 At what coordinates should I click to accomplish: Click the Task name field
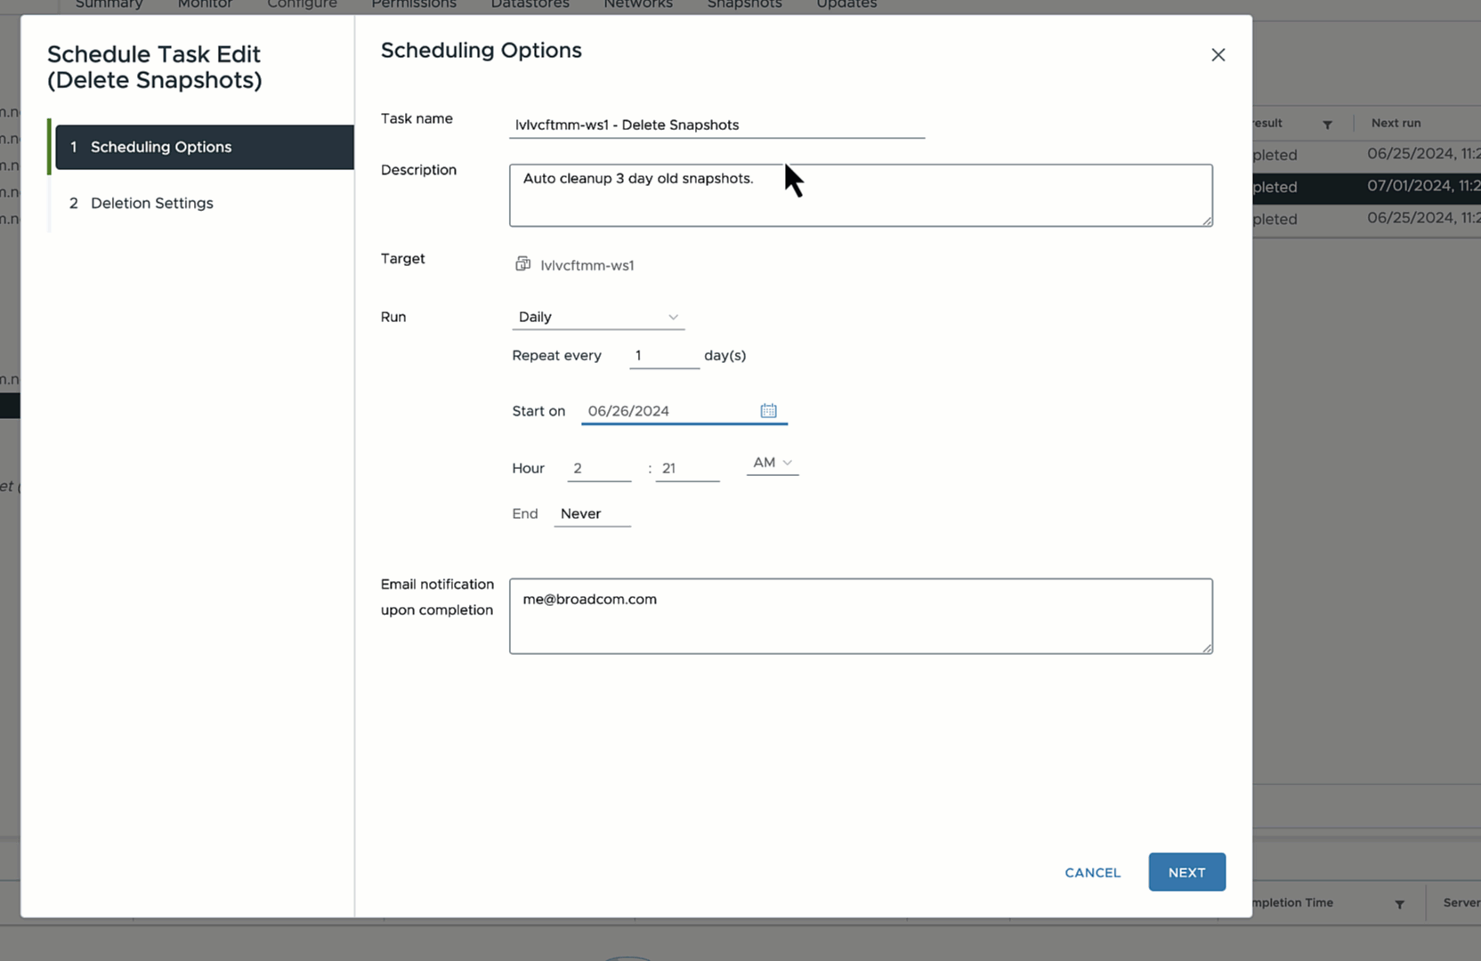point(716,125)
